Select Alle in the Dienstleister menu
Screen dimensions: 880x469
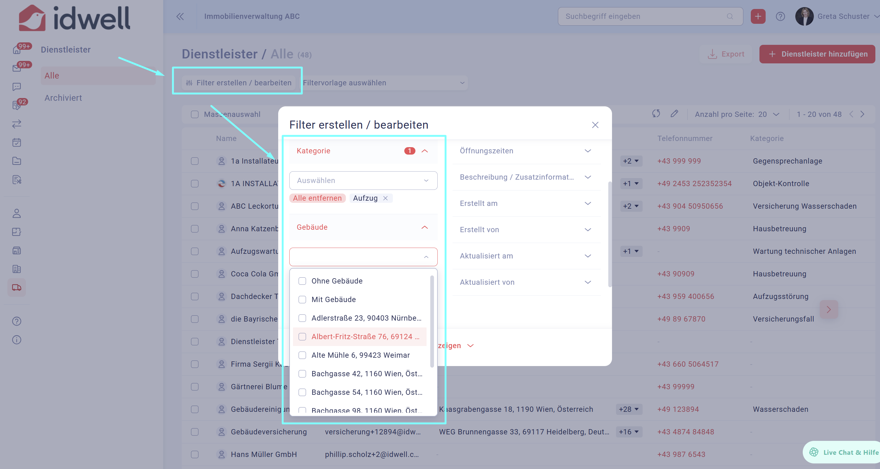52,76
